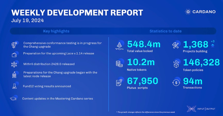Screen dimensions: 223x116
Task: Click the wallet icon for Lace release
Action: pos(14,54)
